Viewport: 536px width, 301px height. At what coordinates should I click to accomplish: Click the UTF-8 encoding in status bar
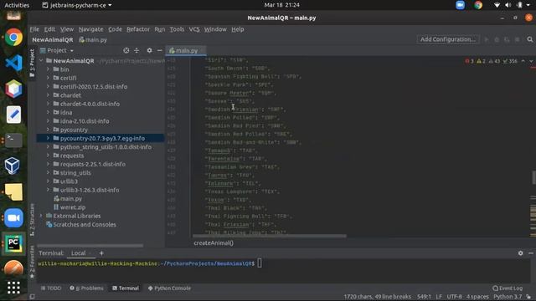(x=454, y=297)
